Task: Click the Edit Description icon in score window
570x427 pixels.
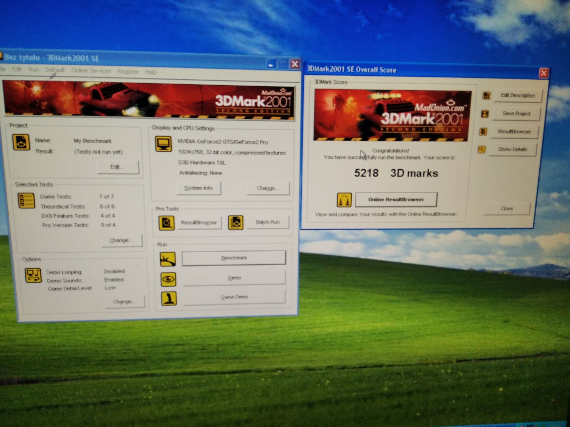Action: point(486,95)
